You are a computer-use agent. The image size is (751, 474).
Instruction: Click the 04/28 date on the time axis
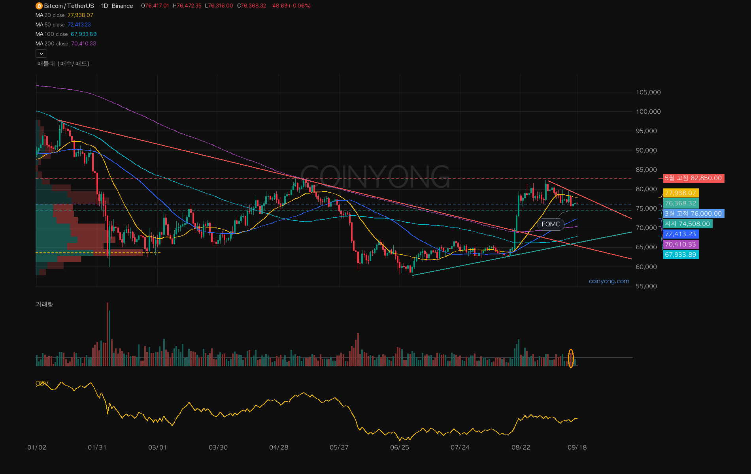point(279,448)
